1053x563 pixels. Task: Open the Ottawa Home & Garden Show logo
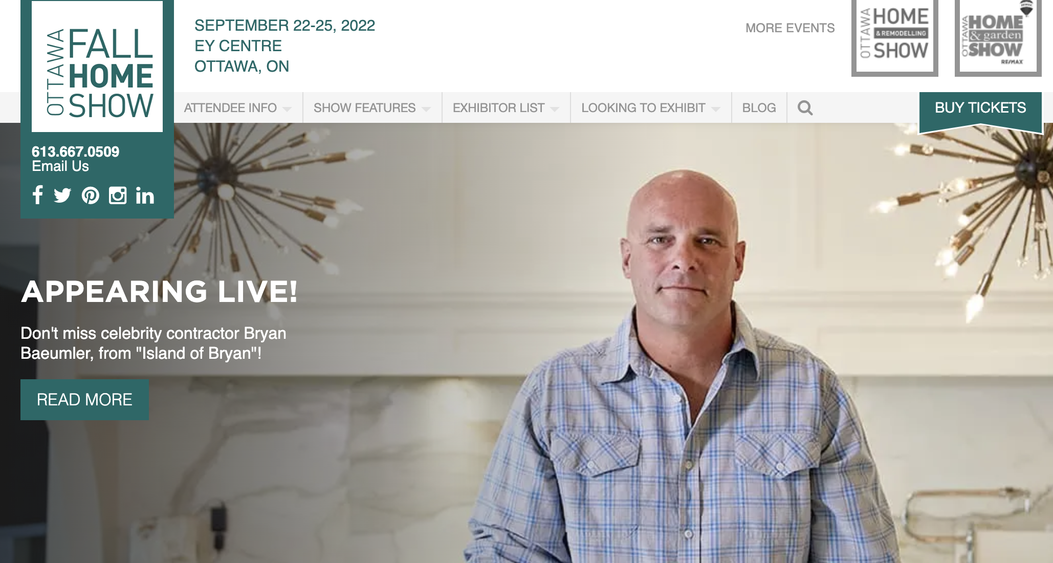998,37
